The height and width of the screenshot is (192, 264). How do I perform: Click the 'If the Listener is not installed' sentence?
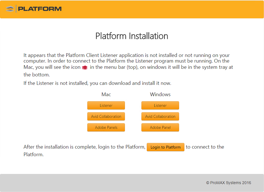pyautogui.click(x=97, y=83)
